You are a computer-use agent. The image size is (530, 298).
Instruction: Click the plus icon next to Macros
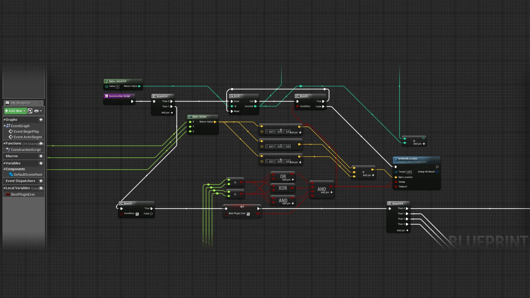[x=41, y=156]
